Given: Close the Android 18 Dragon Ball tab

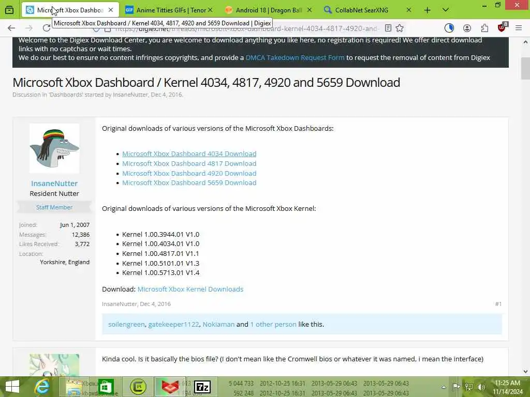Looking at the screenshot, I should 310,10.
